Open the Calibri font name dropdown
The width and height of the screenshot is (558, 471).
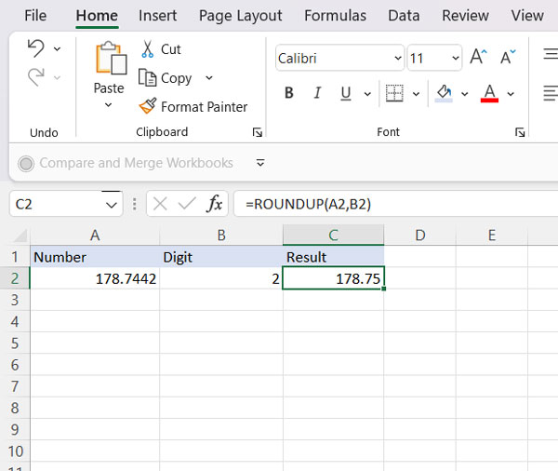pyautogui.click(x=397, y=58)
